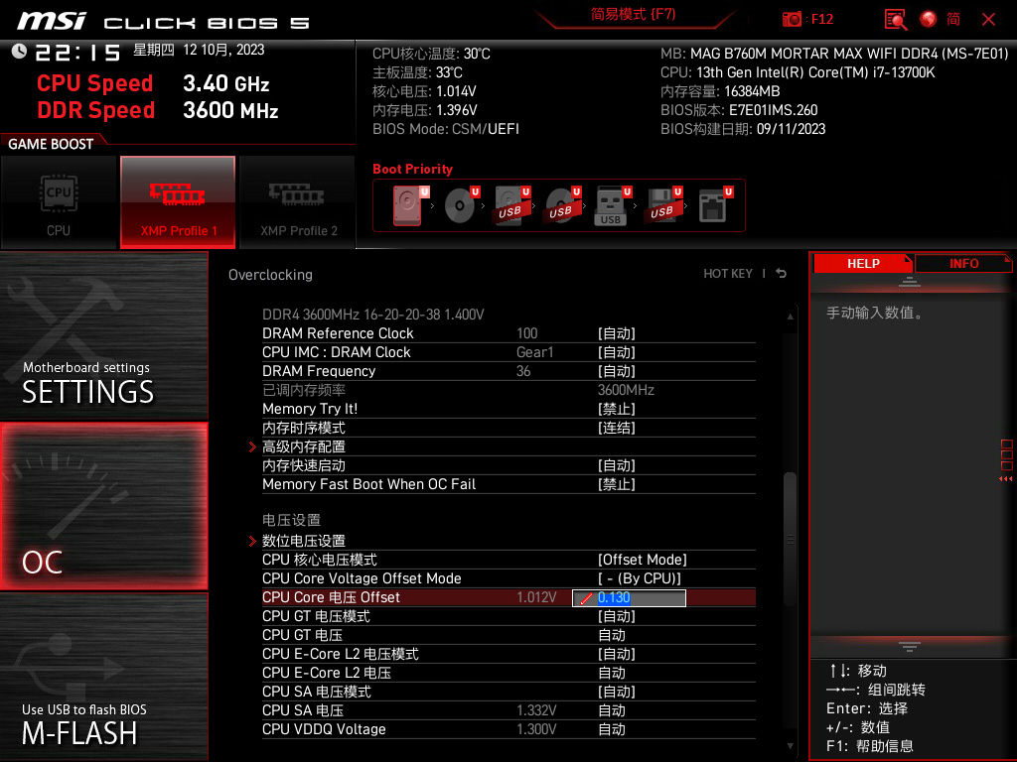Screen dimensions: 1017x762
Task: Click the 22:15 system time display
Action: (x=77, y=53)
